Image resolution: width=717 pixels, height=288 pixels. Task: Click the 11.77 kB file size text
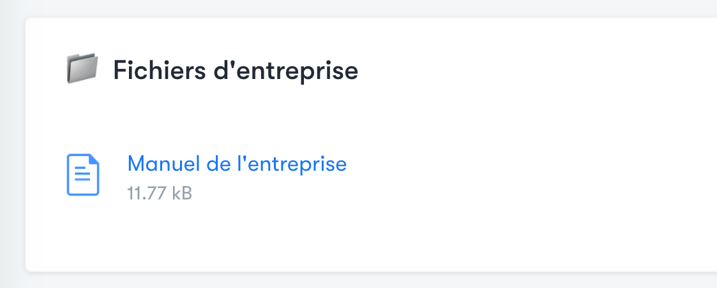[160, 192]
